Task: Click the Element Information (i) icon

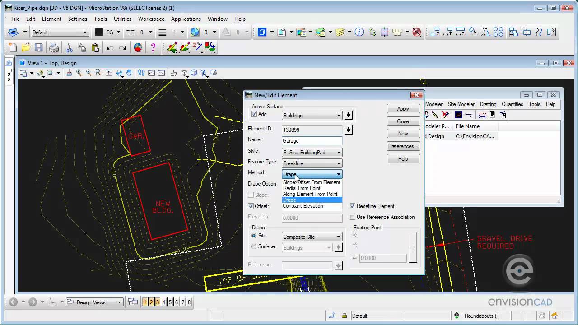Action: [x=359, y=32]
